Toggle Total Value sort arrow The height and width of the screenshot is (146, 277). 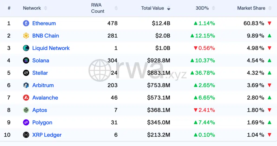pyautogui.click(x=169, y=8)
